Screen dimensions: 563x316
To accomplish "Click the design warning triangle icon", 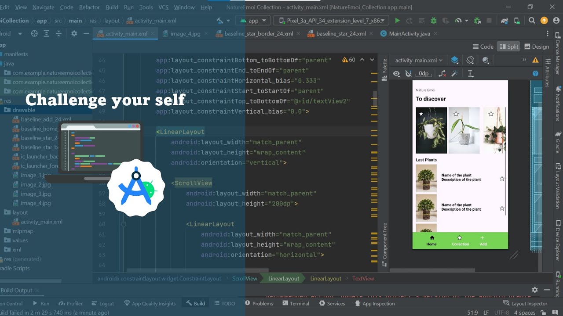I will click(x=535, y=60).
